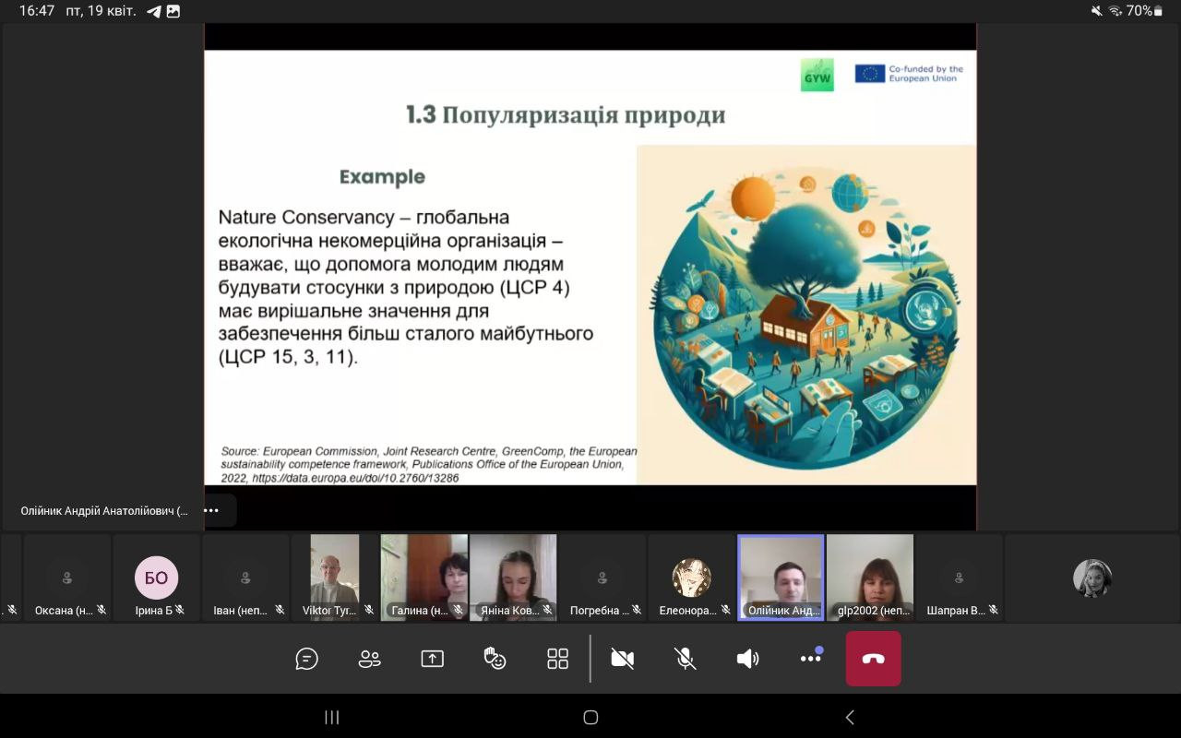Open more options in the call toolbar
Viewport: 1181px width, 738px height.
pos(811,658)
